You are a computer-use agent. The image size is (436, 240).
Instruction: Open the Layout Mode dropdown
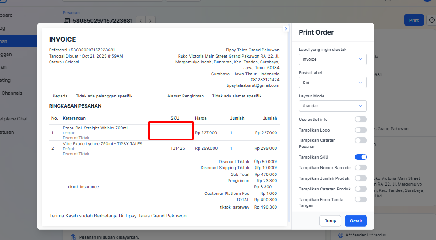click(332, 106)
